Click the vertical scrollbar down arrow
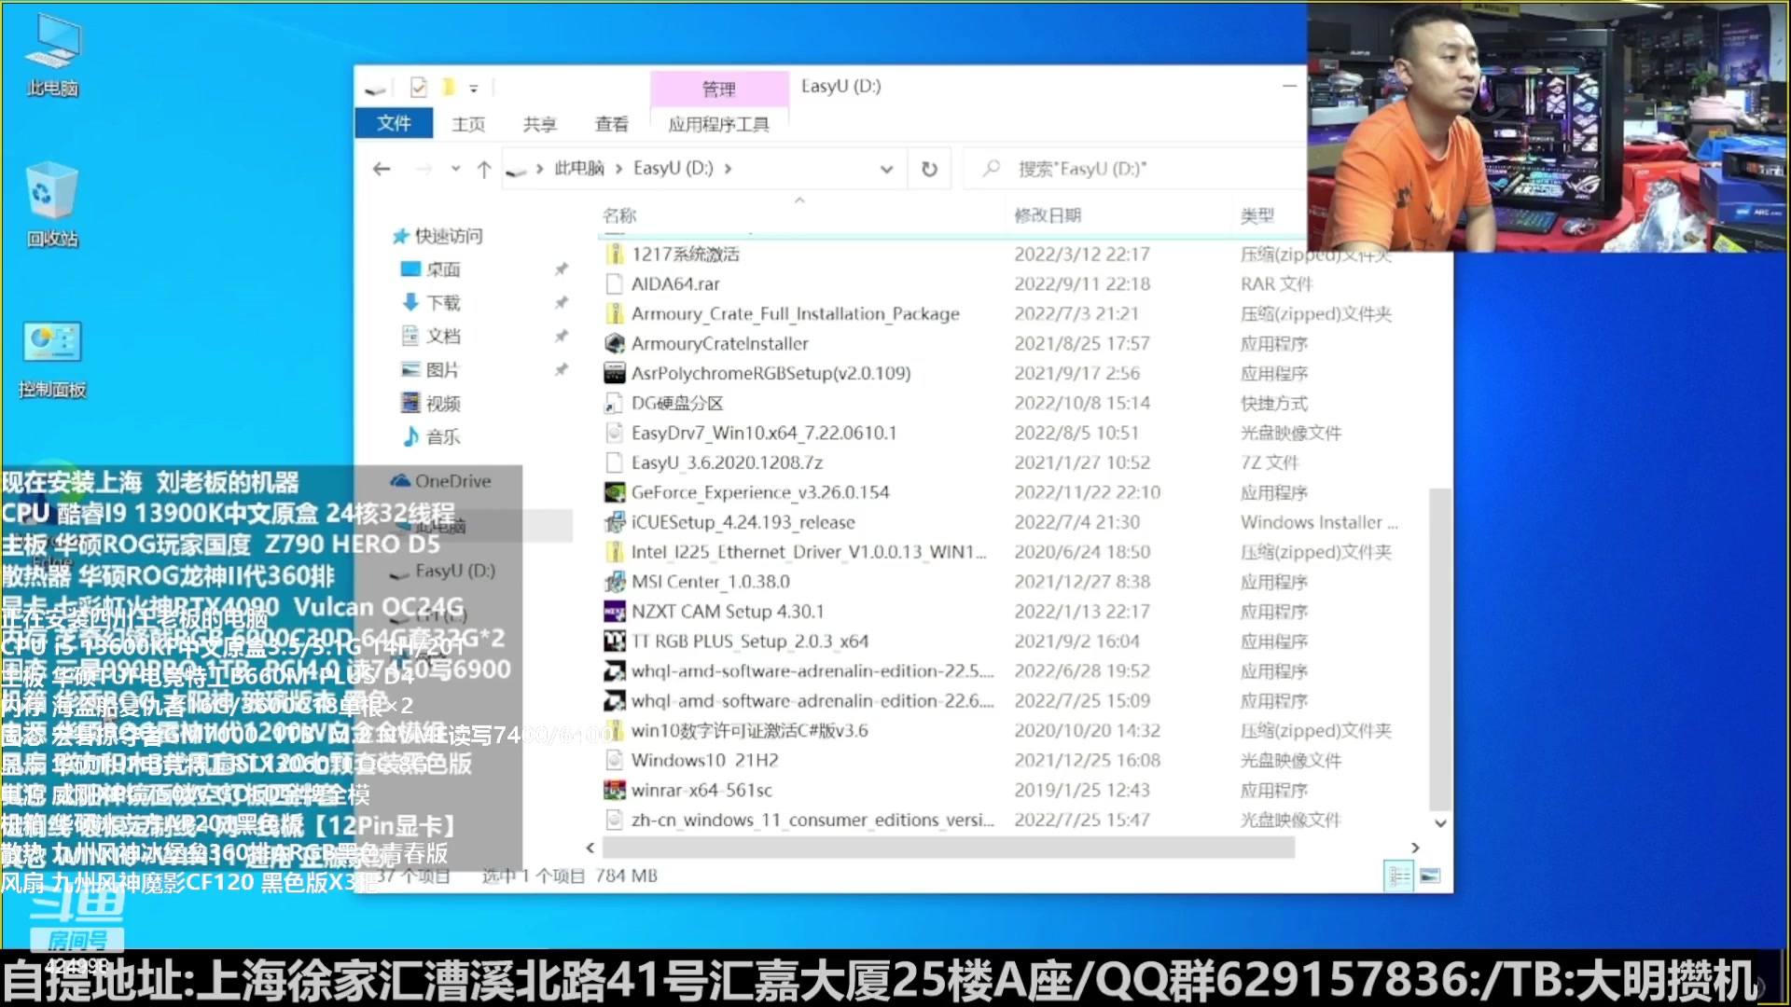The width and height of the screenshot is (1791, 1007). coord(1440,823)
